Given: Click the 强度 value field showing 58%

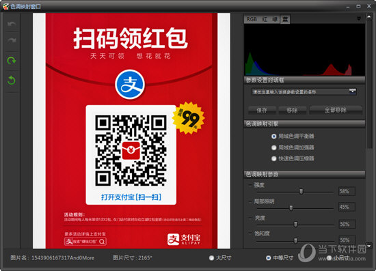Looking at the screenshot, I should point(347,191).
